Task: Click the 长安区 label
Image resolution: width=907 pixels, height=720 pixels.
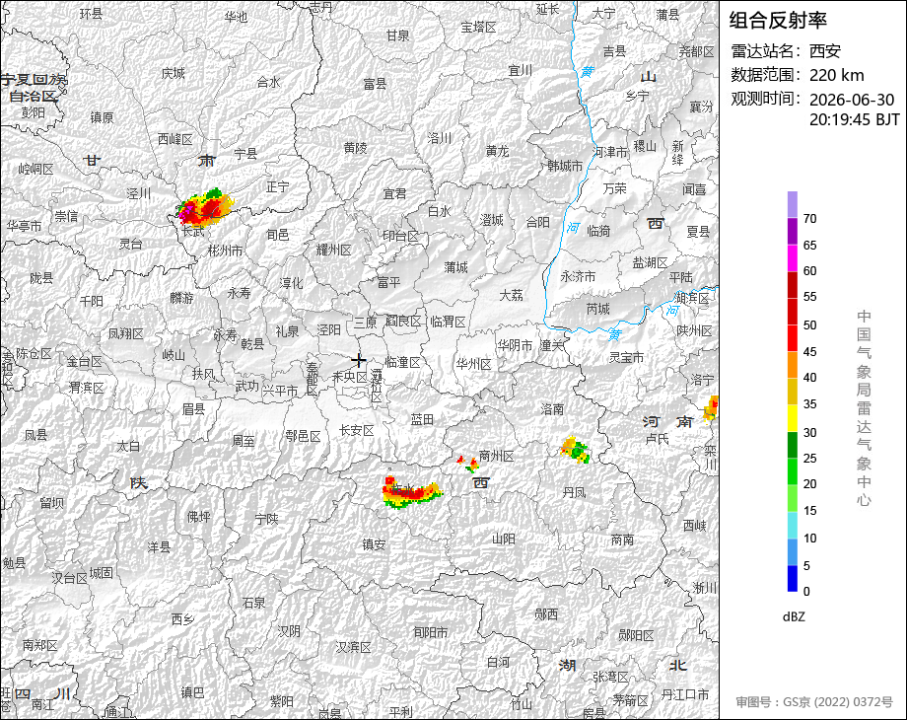Action: [x=356, y=430]
